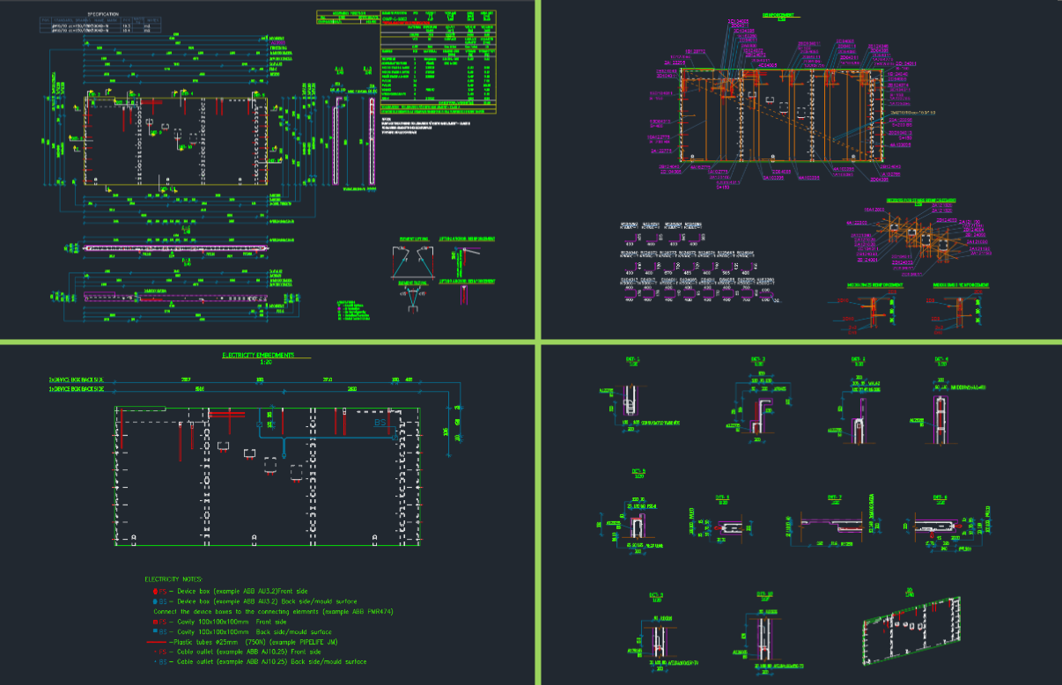
Task: Select the blue BS cavity square symbol
Action: pos(157,631)
